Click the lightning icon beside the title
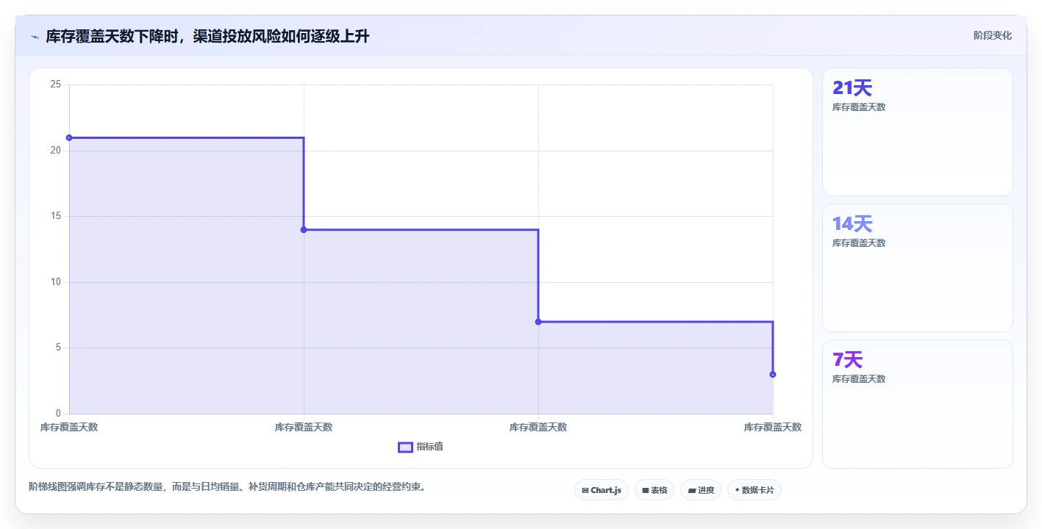The height and width of the screenshot is (529, 1042). tap(35, 37)
